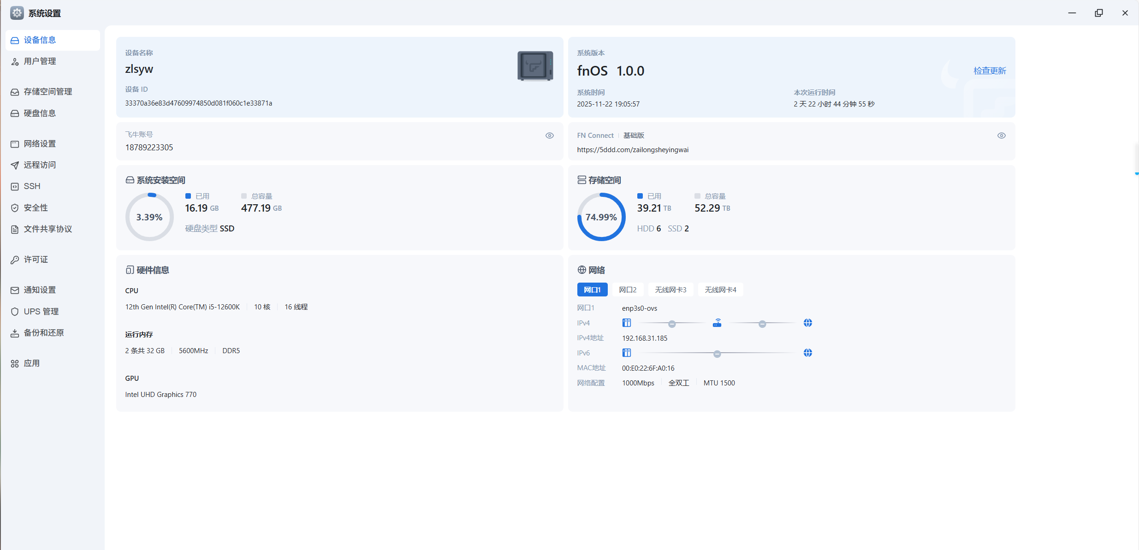Viewport: 1139px width, 550px height.
Task: Toggle visibility of FN Connect address
Action: [x=1001, y=136]
